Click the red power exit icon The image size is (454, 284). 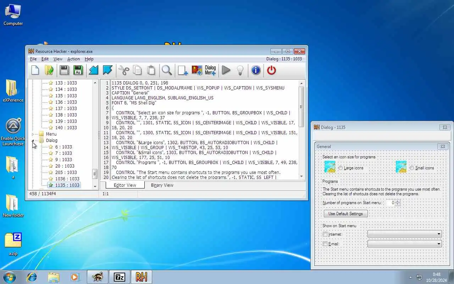(x=271, y=70)
